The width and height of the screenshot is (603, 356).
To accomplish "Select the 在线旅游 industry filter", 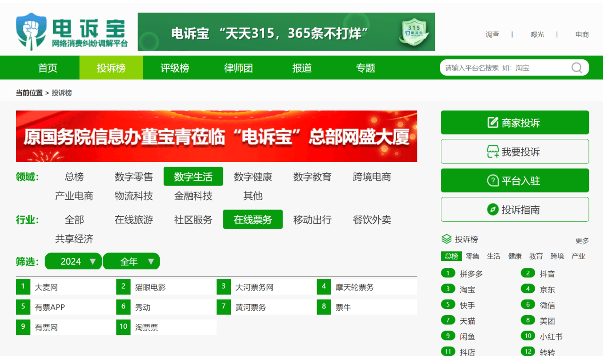I will pyautogui.click(x=134, y=220).
